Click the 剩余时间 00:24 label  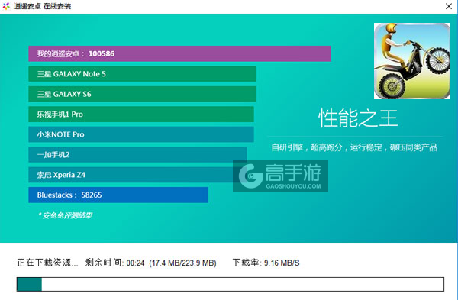tap(114, 263)
